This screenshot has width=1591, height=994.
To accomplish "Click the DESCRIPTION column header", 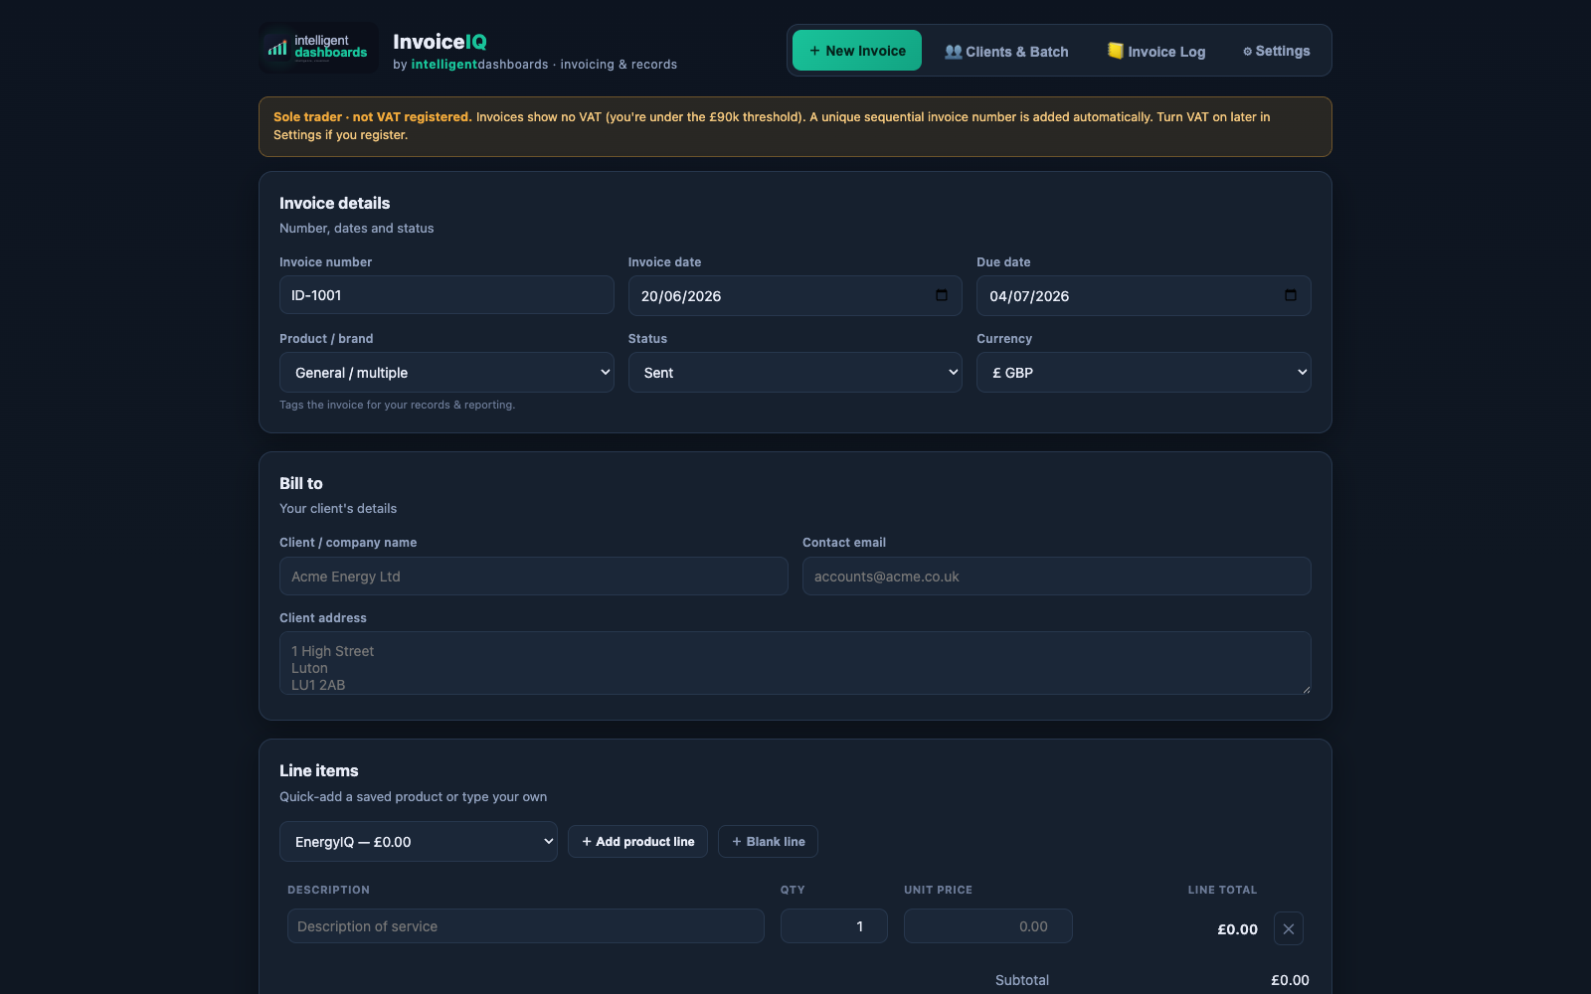I will point(328,890).
